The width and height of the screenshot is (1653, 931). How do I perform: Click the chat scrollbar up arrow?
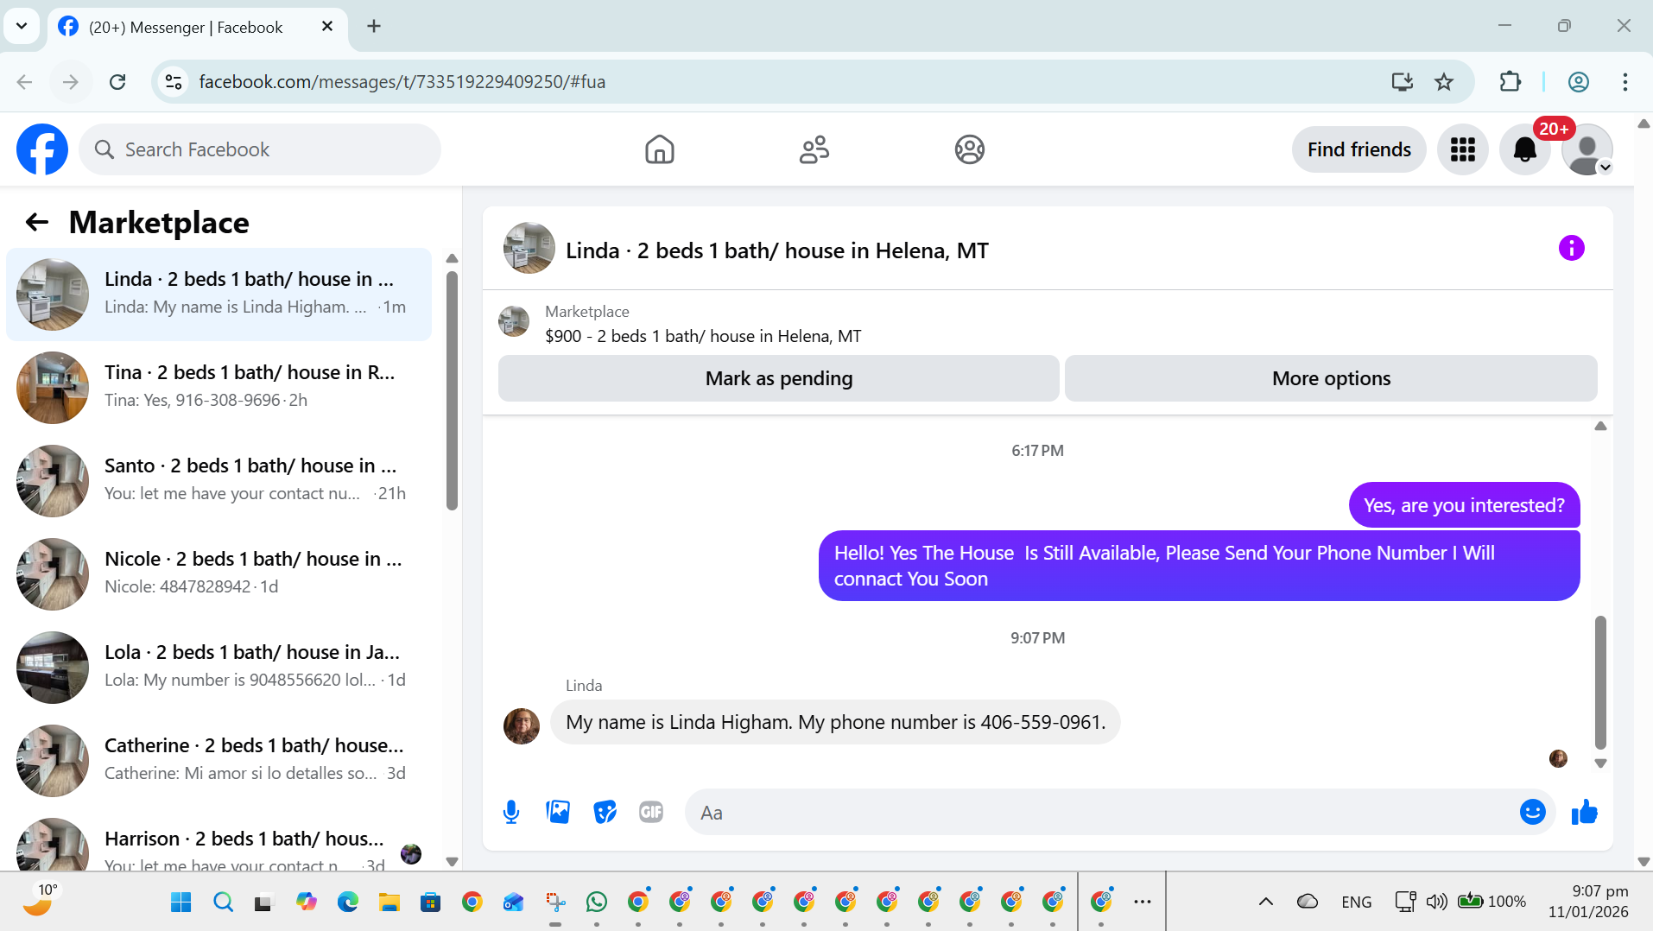click(x=1599, y=426)
